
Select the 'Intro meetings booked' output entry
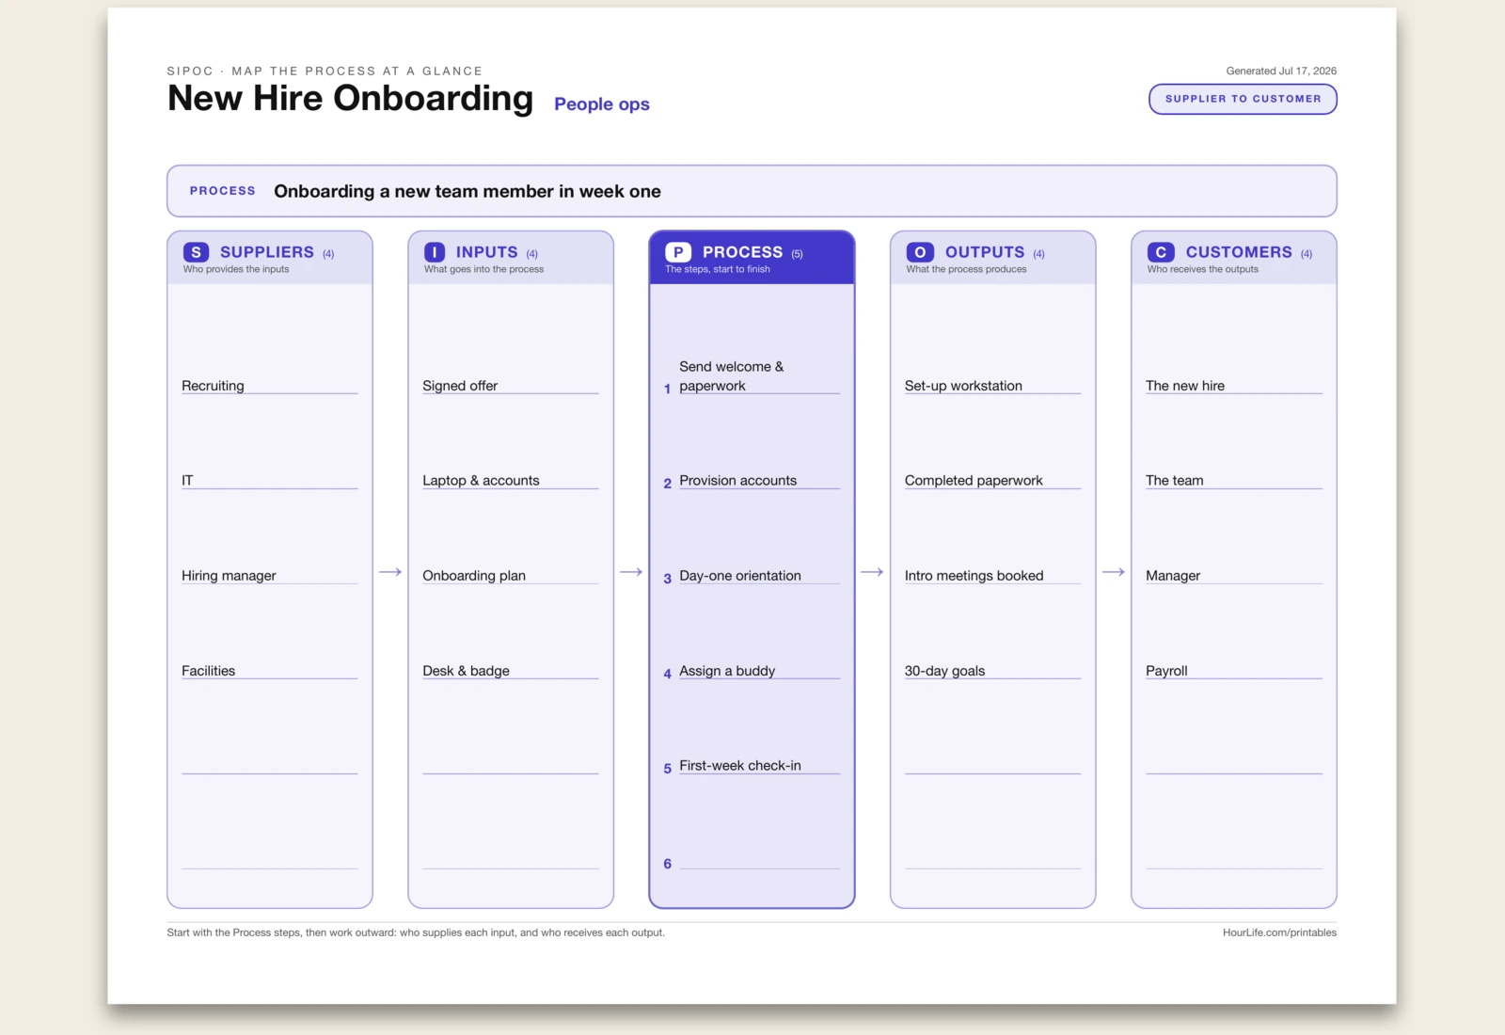[974, 576]
